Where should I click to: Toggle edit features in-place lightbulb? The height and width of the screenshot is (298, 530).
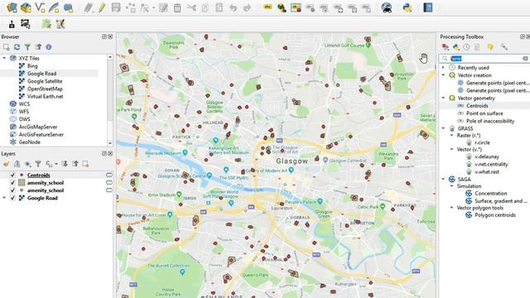coord(490,47)
